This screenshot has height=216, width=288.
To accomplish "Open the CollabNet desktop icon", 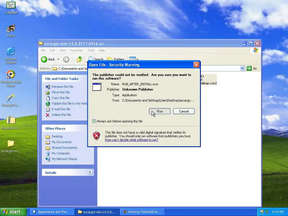I will (x=11, y=7).
